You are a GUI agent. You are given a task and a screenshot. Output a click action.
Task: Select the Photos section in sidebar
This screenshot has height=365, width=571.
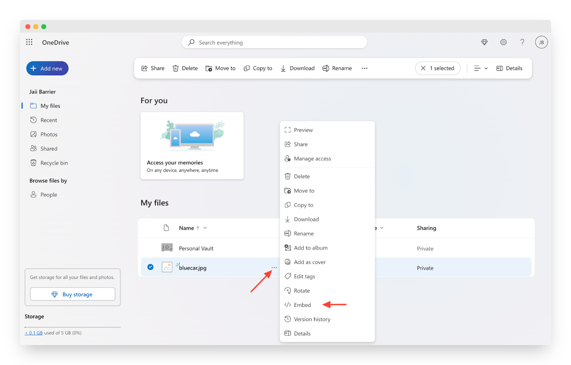click(49, 134)
